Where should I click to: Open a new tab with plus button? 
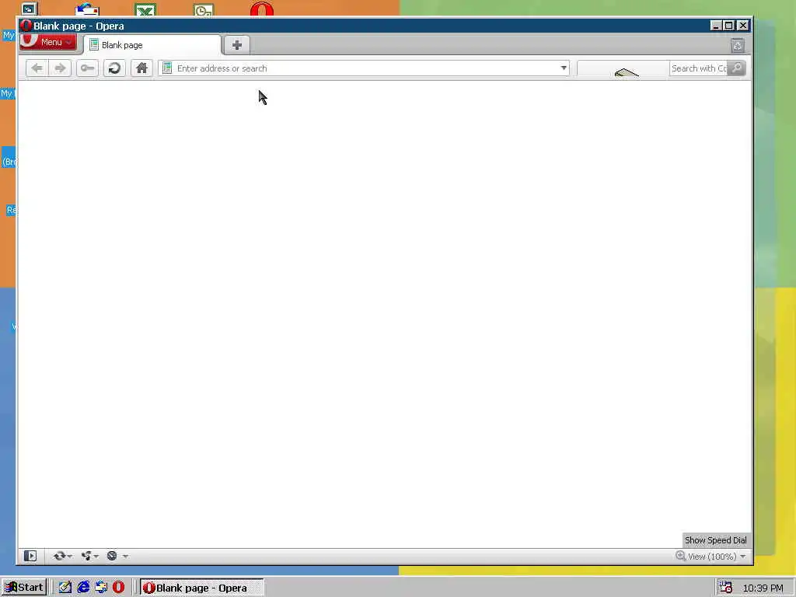point(236,45)
